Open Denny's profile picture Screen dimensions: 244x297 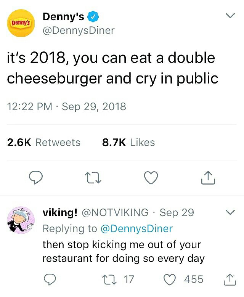point(21,23)
